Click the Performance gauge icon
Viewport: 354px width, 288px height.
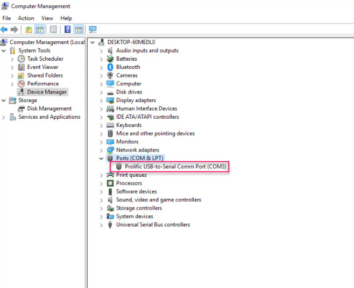21,84
